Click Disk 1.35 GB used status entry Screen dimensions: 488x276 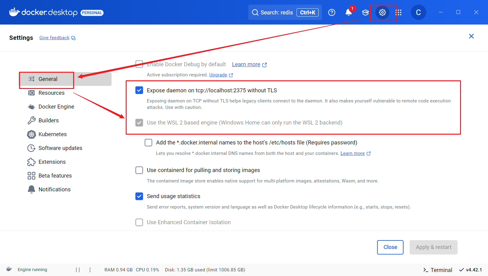click(x=205, y=270)
